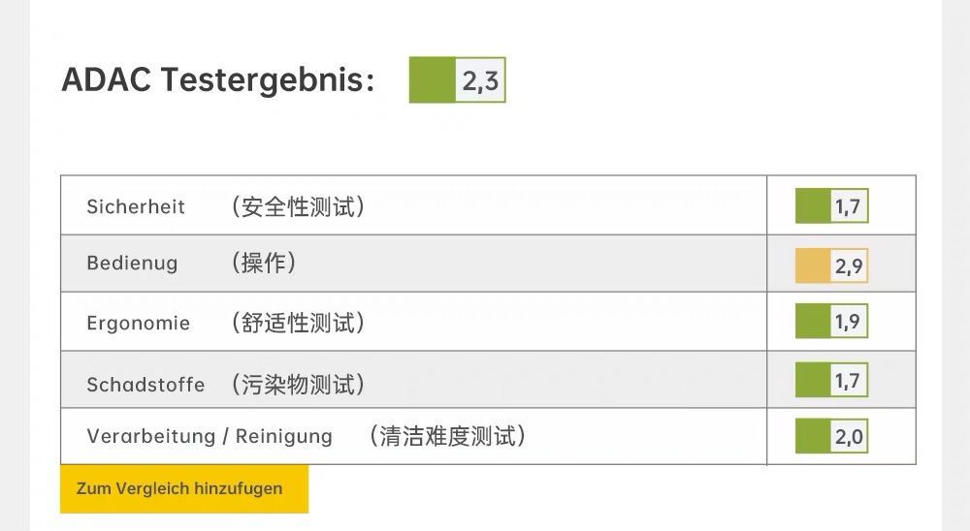Click the overall 2,3 score number
This screenshot has height=531, width=970.
pos(480,81)
